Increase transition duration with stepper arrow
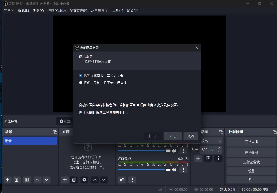The width and height of the screenshot is (277, 193). 219,148
